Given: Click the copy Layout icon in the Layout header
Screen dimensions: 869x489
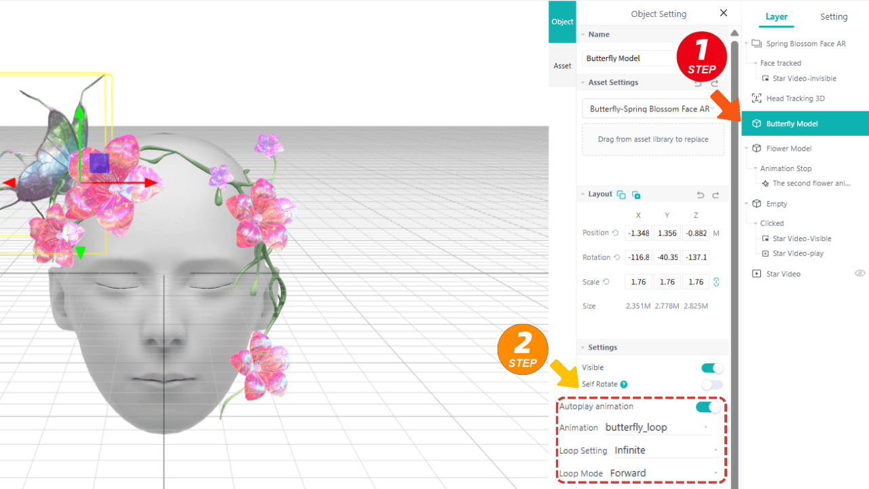Looking at the screenshot, I should pos(622,194).
